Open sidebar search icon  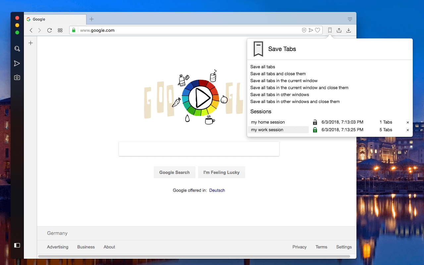click(x=17, y=49)
